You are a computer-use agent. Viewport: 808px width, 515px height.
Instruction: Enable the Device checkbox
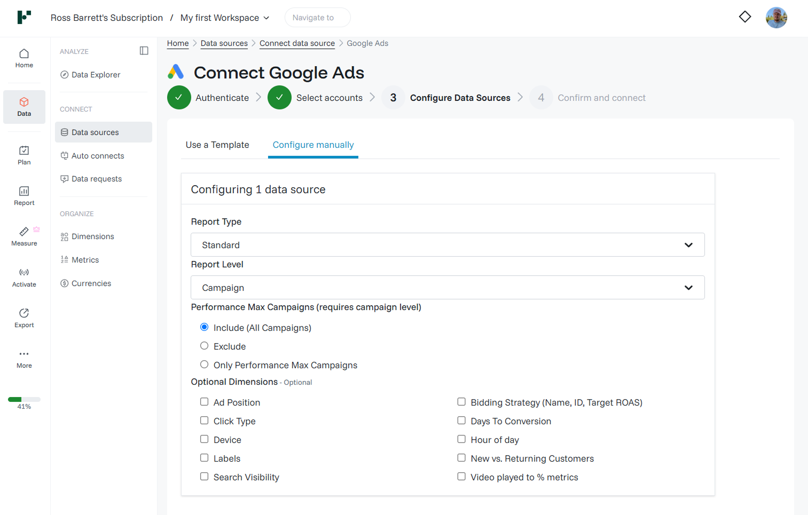click(204, 439)
